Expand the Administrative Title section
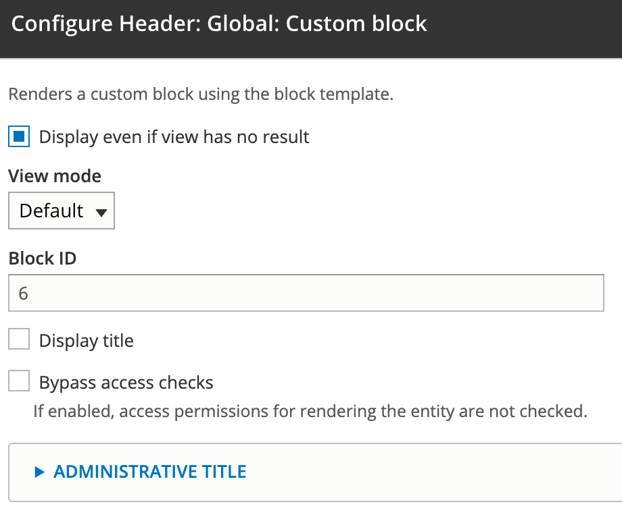622x521 pixels. tap(149, 471)
